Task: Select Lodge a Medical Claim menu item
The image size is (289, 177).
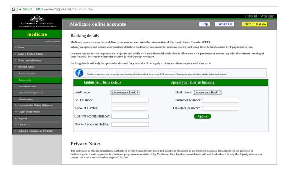Action: (x=30, y=54)
